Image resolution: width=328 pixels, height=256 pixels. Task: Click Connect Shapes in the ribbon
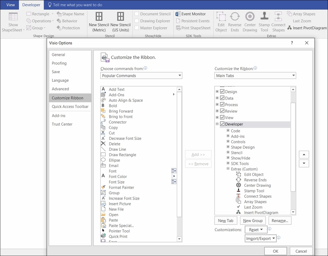[x=278, y=22]
